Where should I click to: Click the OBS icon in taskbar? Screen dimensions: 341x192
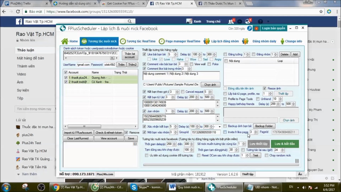[41, 187]
